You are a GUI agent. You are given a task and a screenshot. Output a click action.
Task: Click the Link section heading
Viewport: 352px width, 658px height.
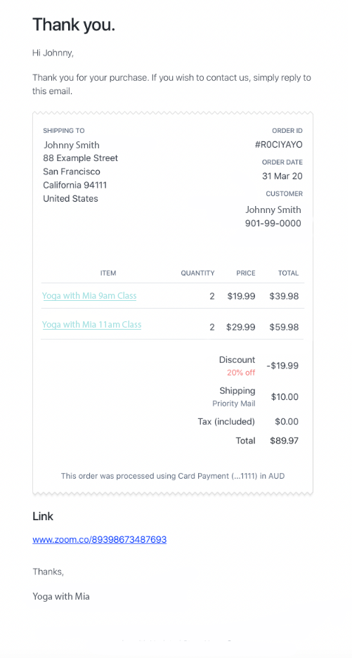click(x=43, y=516)
